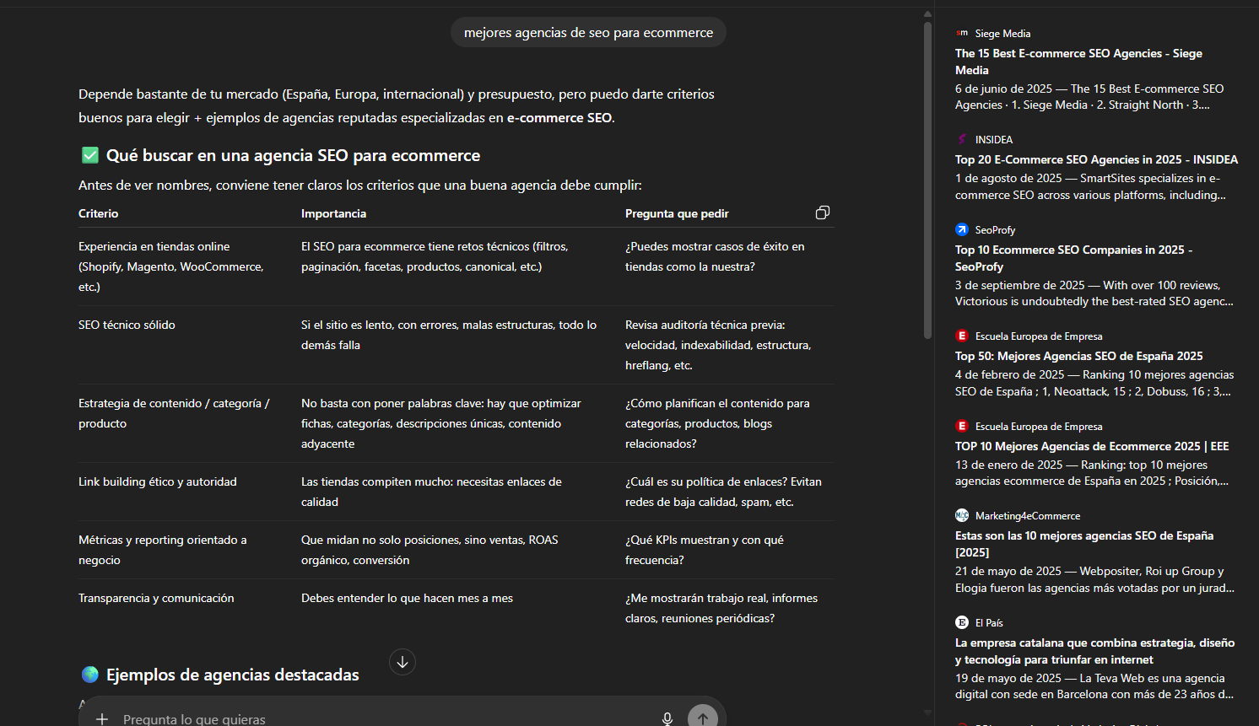Copy the criteria table using the copy icon
This screenshot has width=1259, height=726.
coord(822,212)
